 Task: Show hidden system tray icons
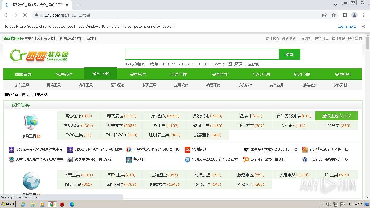coord(322,204)
